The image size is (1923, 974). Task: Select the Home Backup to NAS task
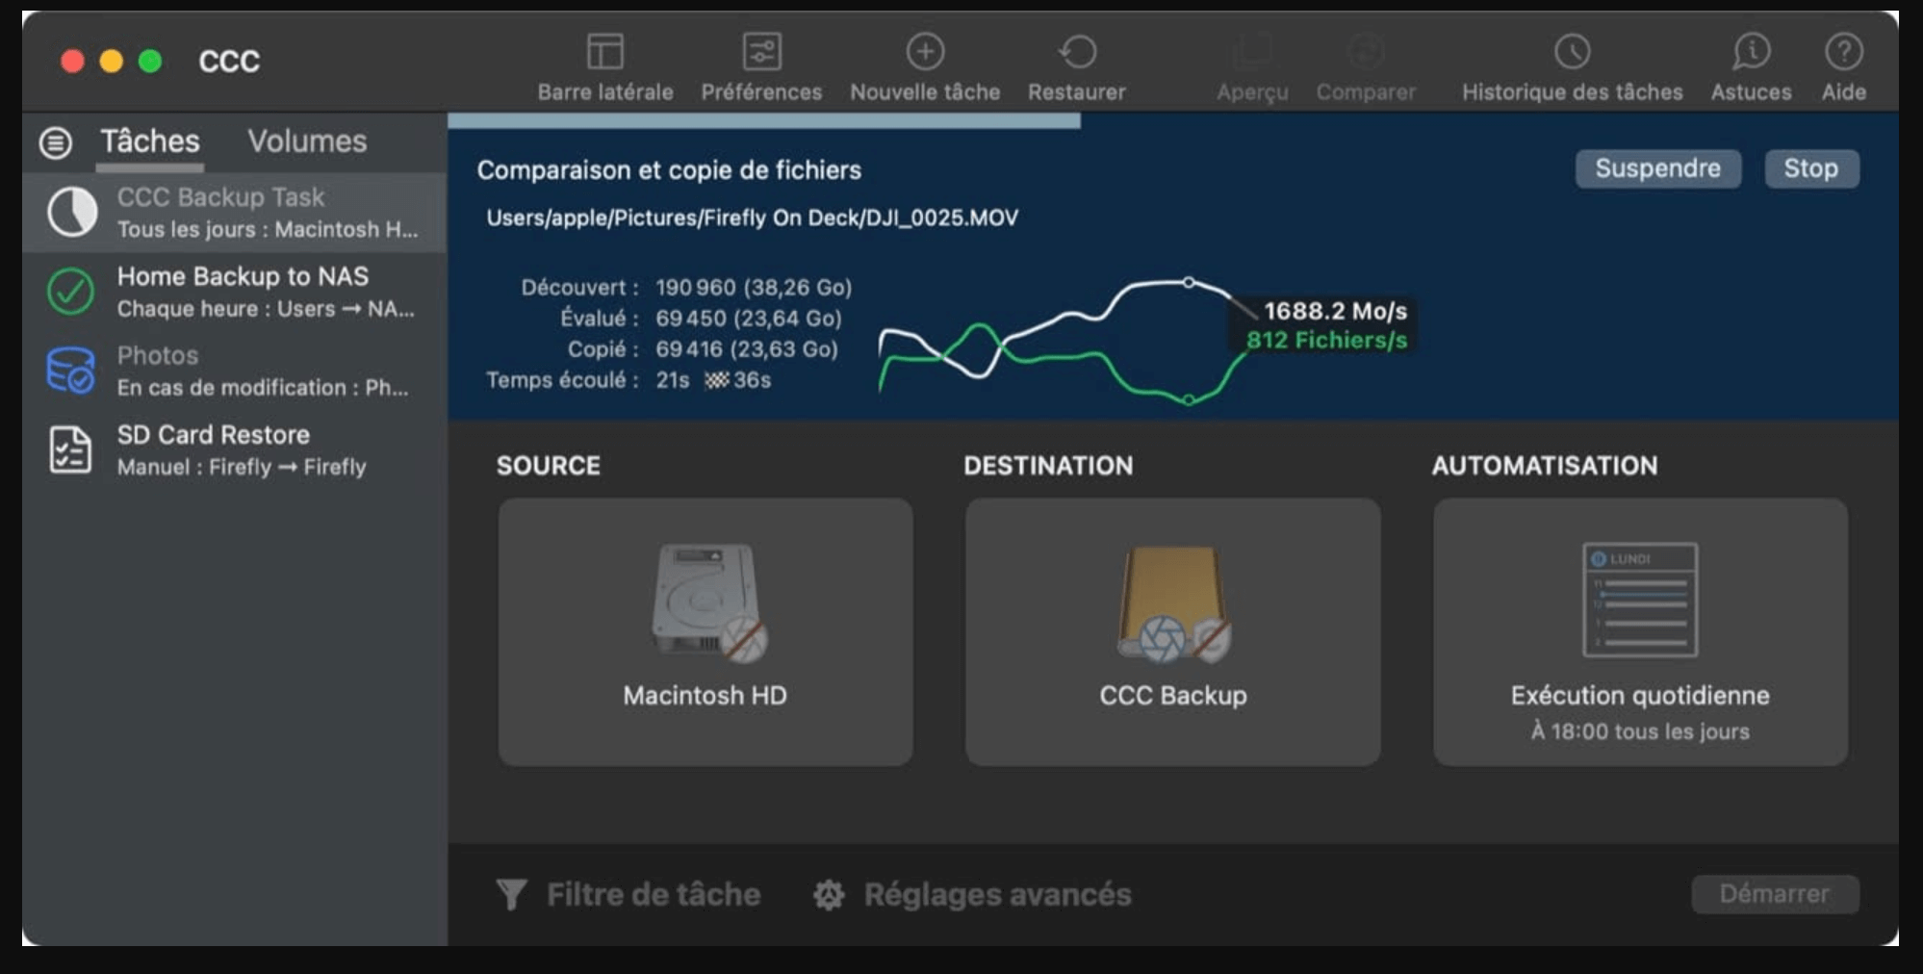(241, 291)
